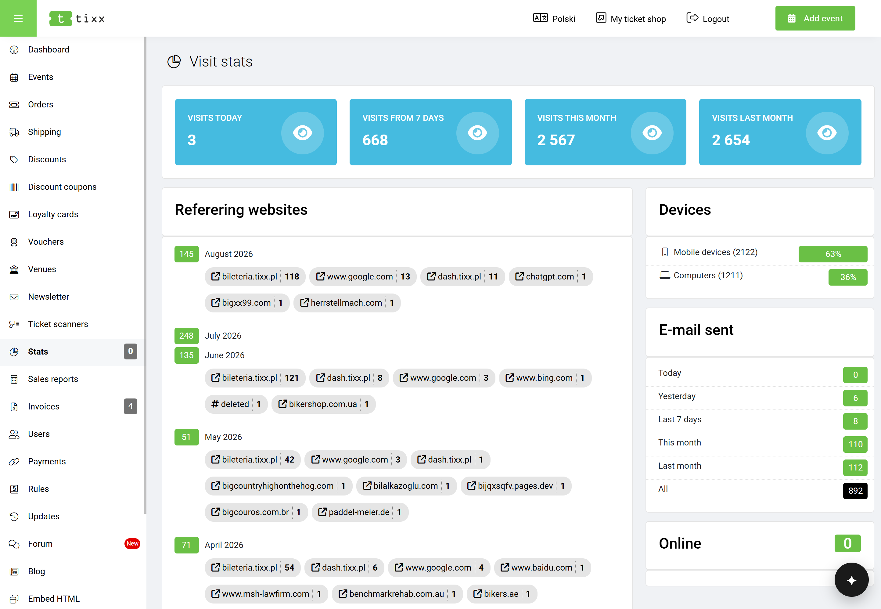Click the eye icon on Visits Last Month card
Image resolution: width=881 pixels, height=609 pixels.
(x=827, y=133)
